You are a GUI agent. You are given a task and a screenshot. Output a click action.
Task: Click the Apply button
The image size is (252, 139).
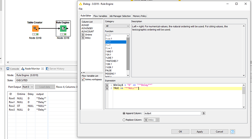point(200,132)
